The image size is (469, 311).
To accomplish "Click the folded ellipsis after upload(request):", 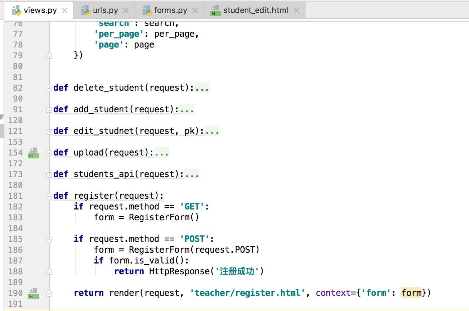I will point(162,153).
